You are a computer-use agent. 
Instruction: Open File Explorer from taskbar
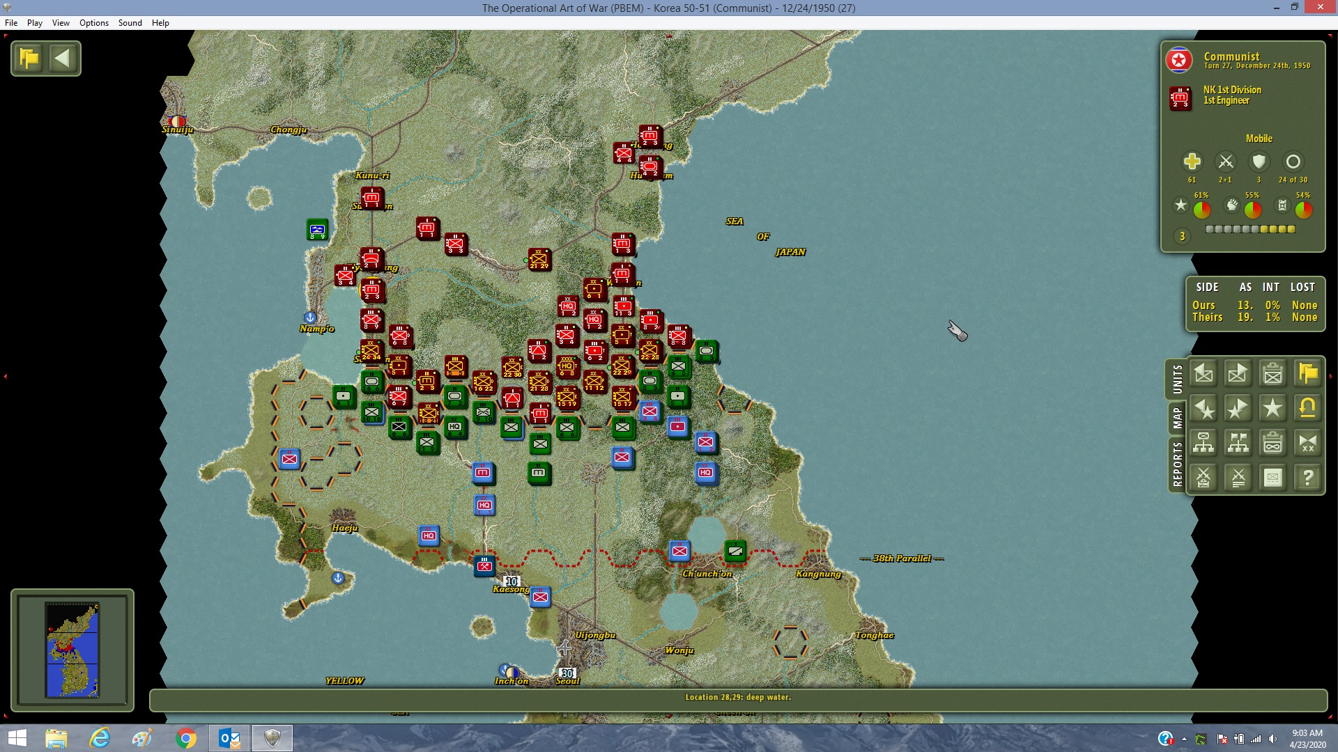point(56,738)
